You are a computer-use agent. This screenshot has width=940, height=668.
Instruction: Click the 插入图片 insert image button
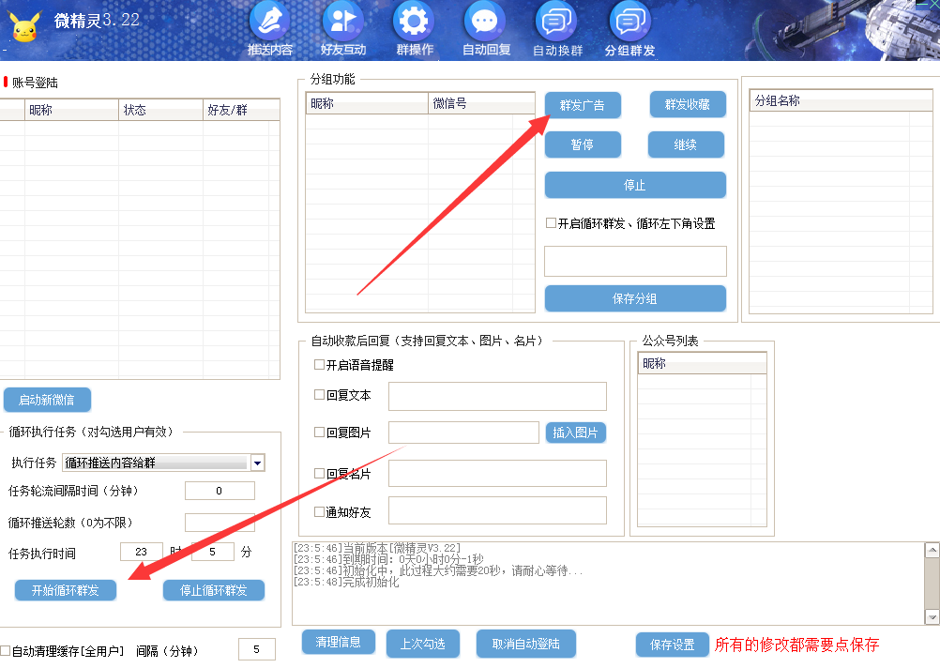click(575, 433)
